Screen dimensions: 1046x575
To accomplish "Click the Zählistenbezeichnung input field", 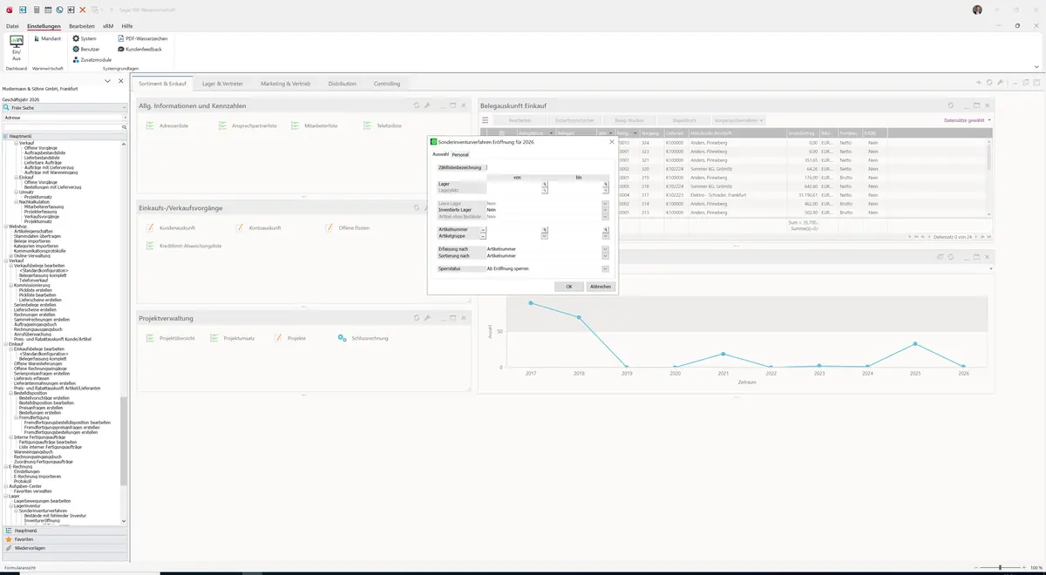I will tap(547, 167).
